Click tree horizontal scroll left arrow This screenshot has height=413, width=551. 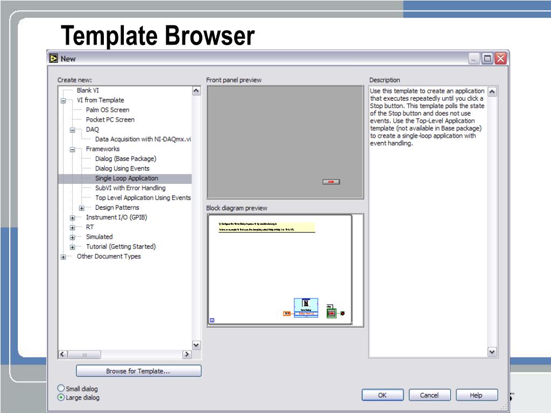(x=63, y=354)
